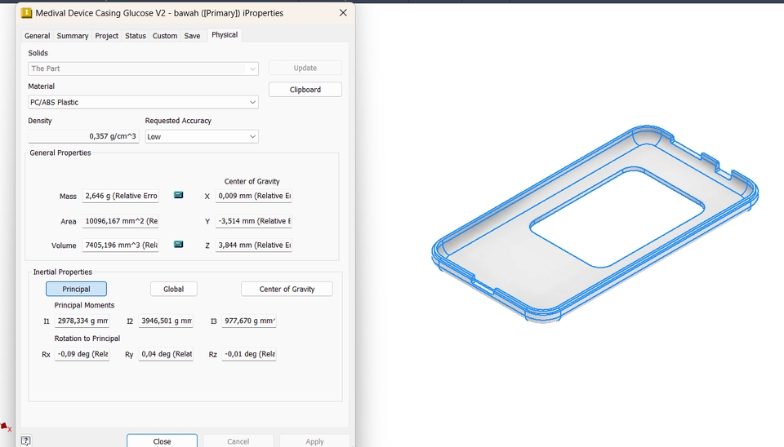Click the Center of Gravity Y field
The image size is (784, 447).
click(x=253, y=221)
